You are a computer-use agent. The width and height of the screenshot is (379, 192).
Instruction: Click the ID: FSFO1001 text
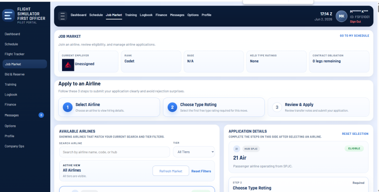coord(360,17)
